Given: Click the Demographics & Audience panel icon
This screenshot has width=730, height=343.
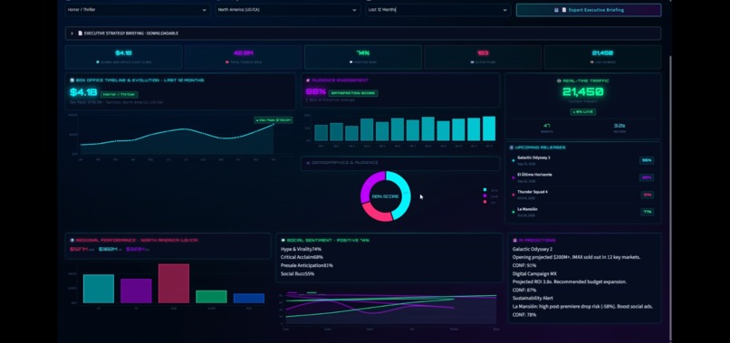Looking at the screenshot, I should pos(308,163).
